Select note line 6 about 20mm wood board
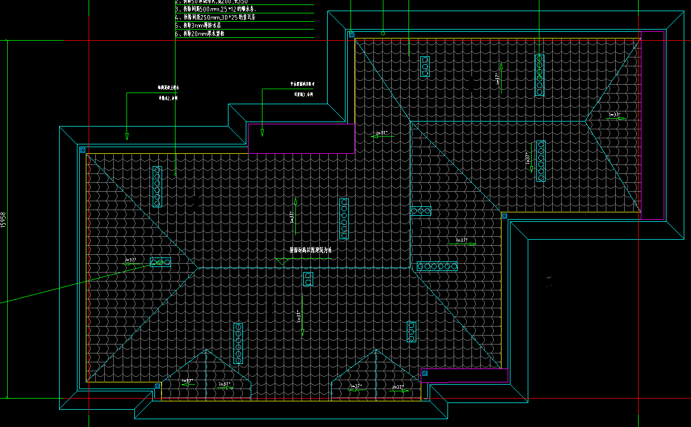The height and width of the screenshot is (427, 691). pos(201,34)
